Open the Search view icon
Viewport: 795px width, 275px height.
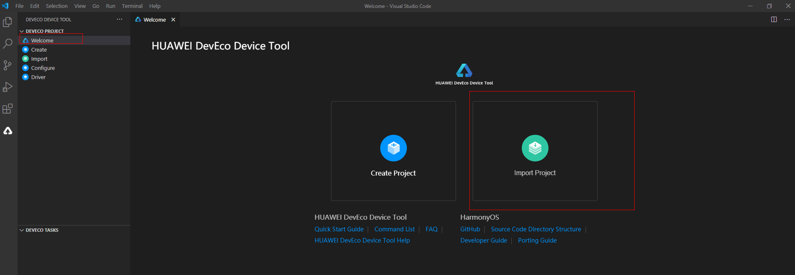point(7,44)
